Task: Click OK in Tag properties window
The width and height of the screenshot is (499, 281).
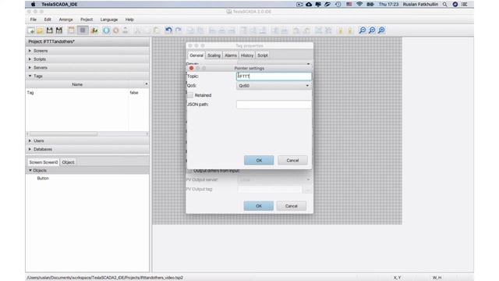Action: pyautogui.click(x=258, y=206)
